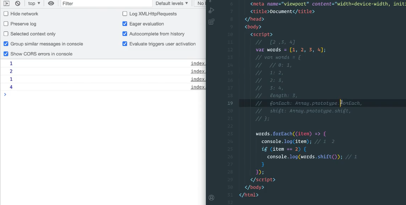Viewport: 406px width, 205px height.
Task: Open the index source link for output 4
Action: coord(198,87)
